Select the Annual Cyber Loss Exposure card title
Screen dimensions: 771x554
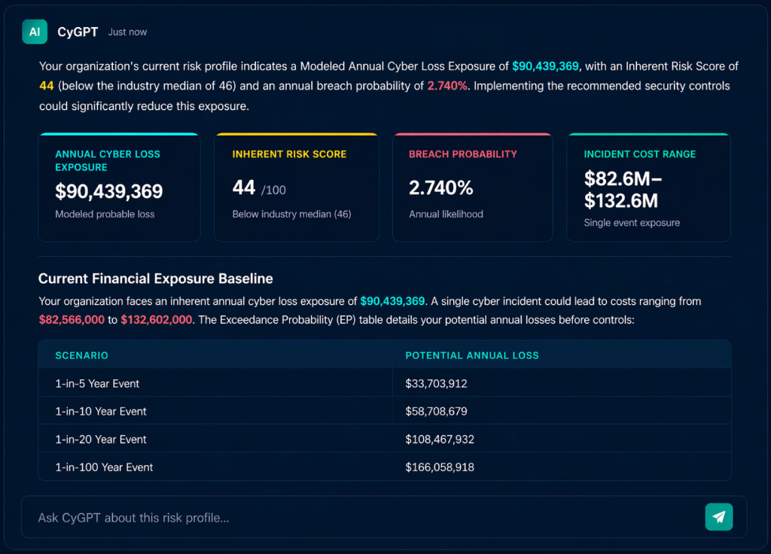108,161
